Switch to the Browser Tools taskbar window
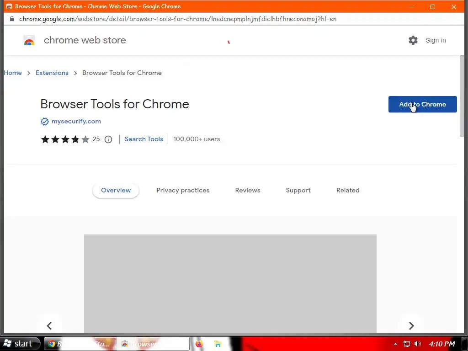468x351 pixels. coord(153,344)
